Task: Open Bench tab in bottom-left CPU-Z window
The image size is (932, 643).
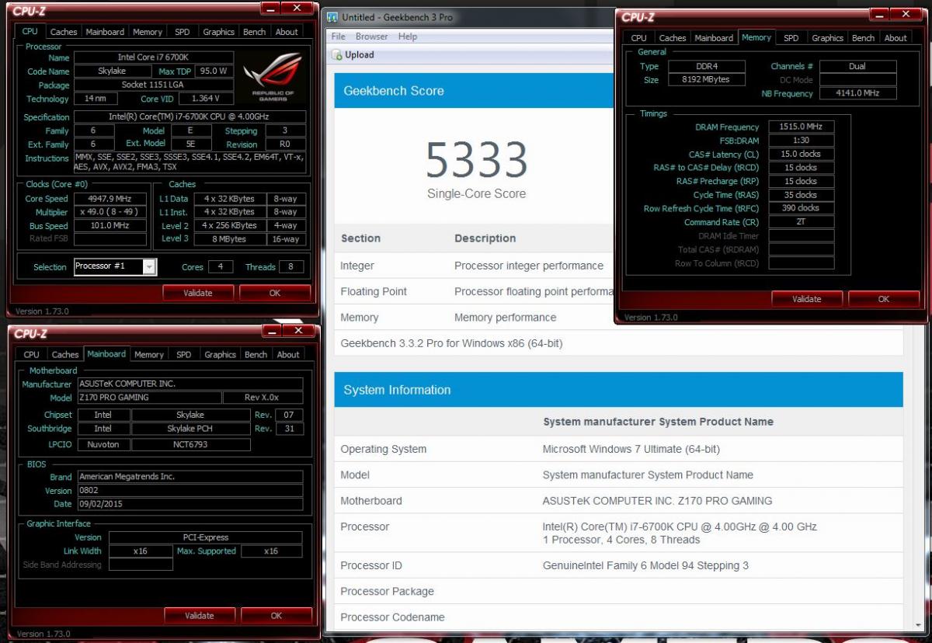Action: tap(256, 354)
